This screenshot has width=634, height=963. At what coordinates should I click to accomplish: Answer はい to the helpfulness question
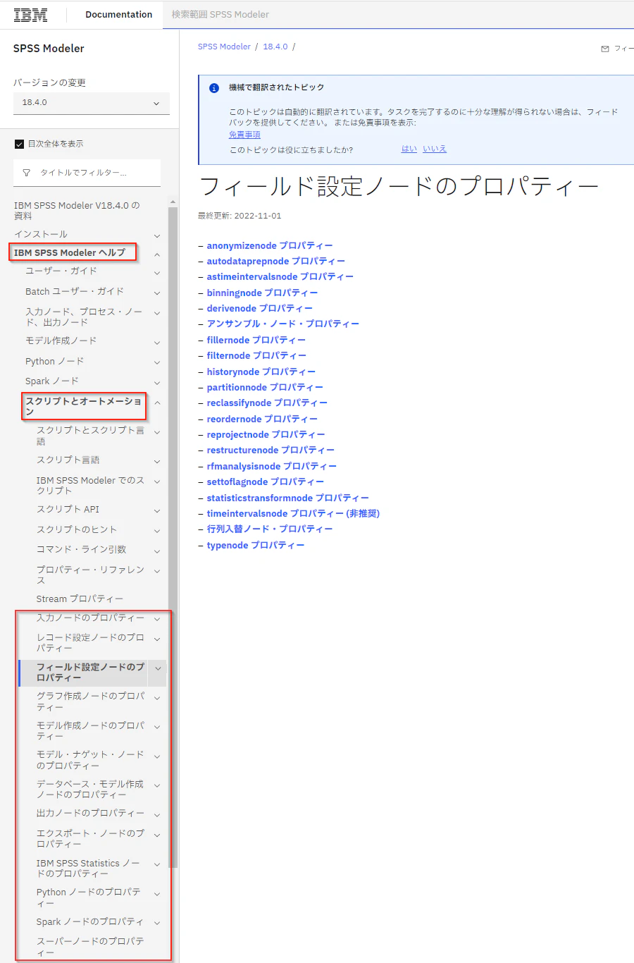coord(409,149)
